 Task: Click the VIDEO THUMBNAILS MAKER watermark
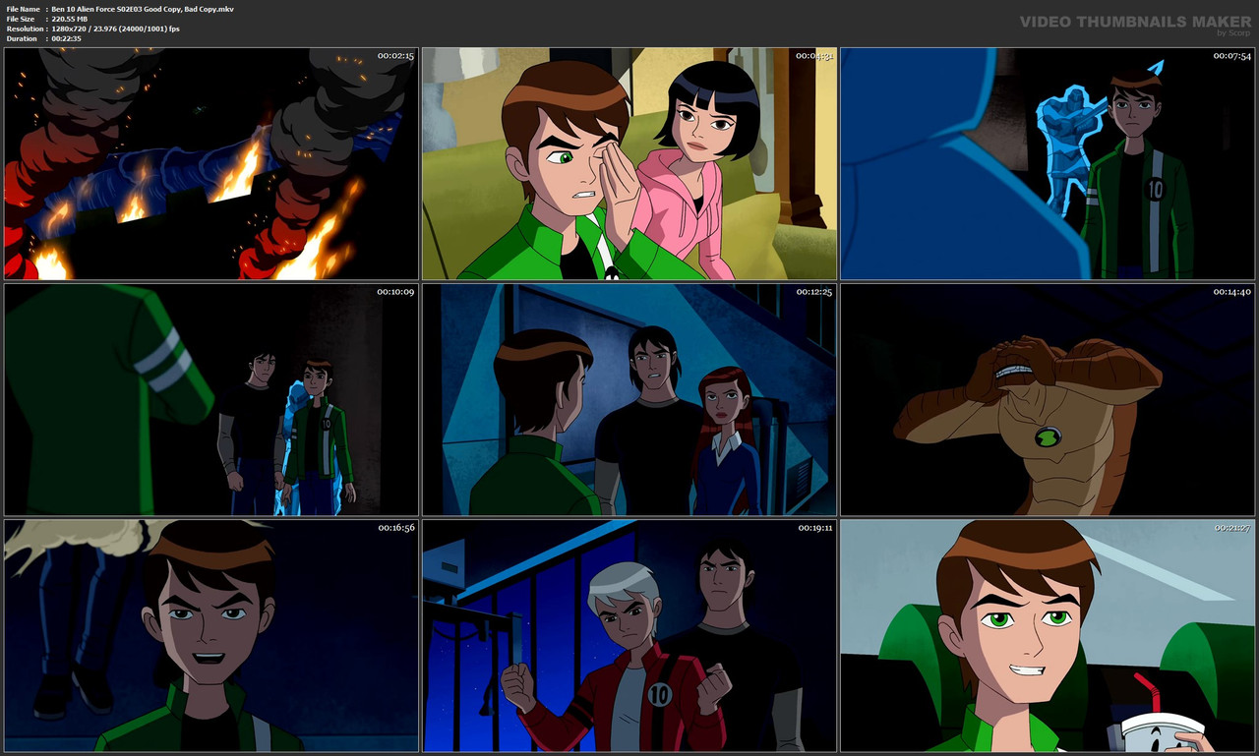[x=1133, y=19]
